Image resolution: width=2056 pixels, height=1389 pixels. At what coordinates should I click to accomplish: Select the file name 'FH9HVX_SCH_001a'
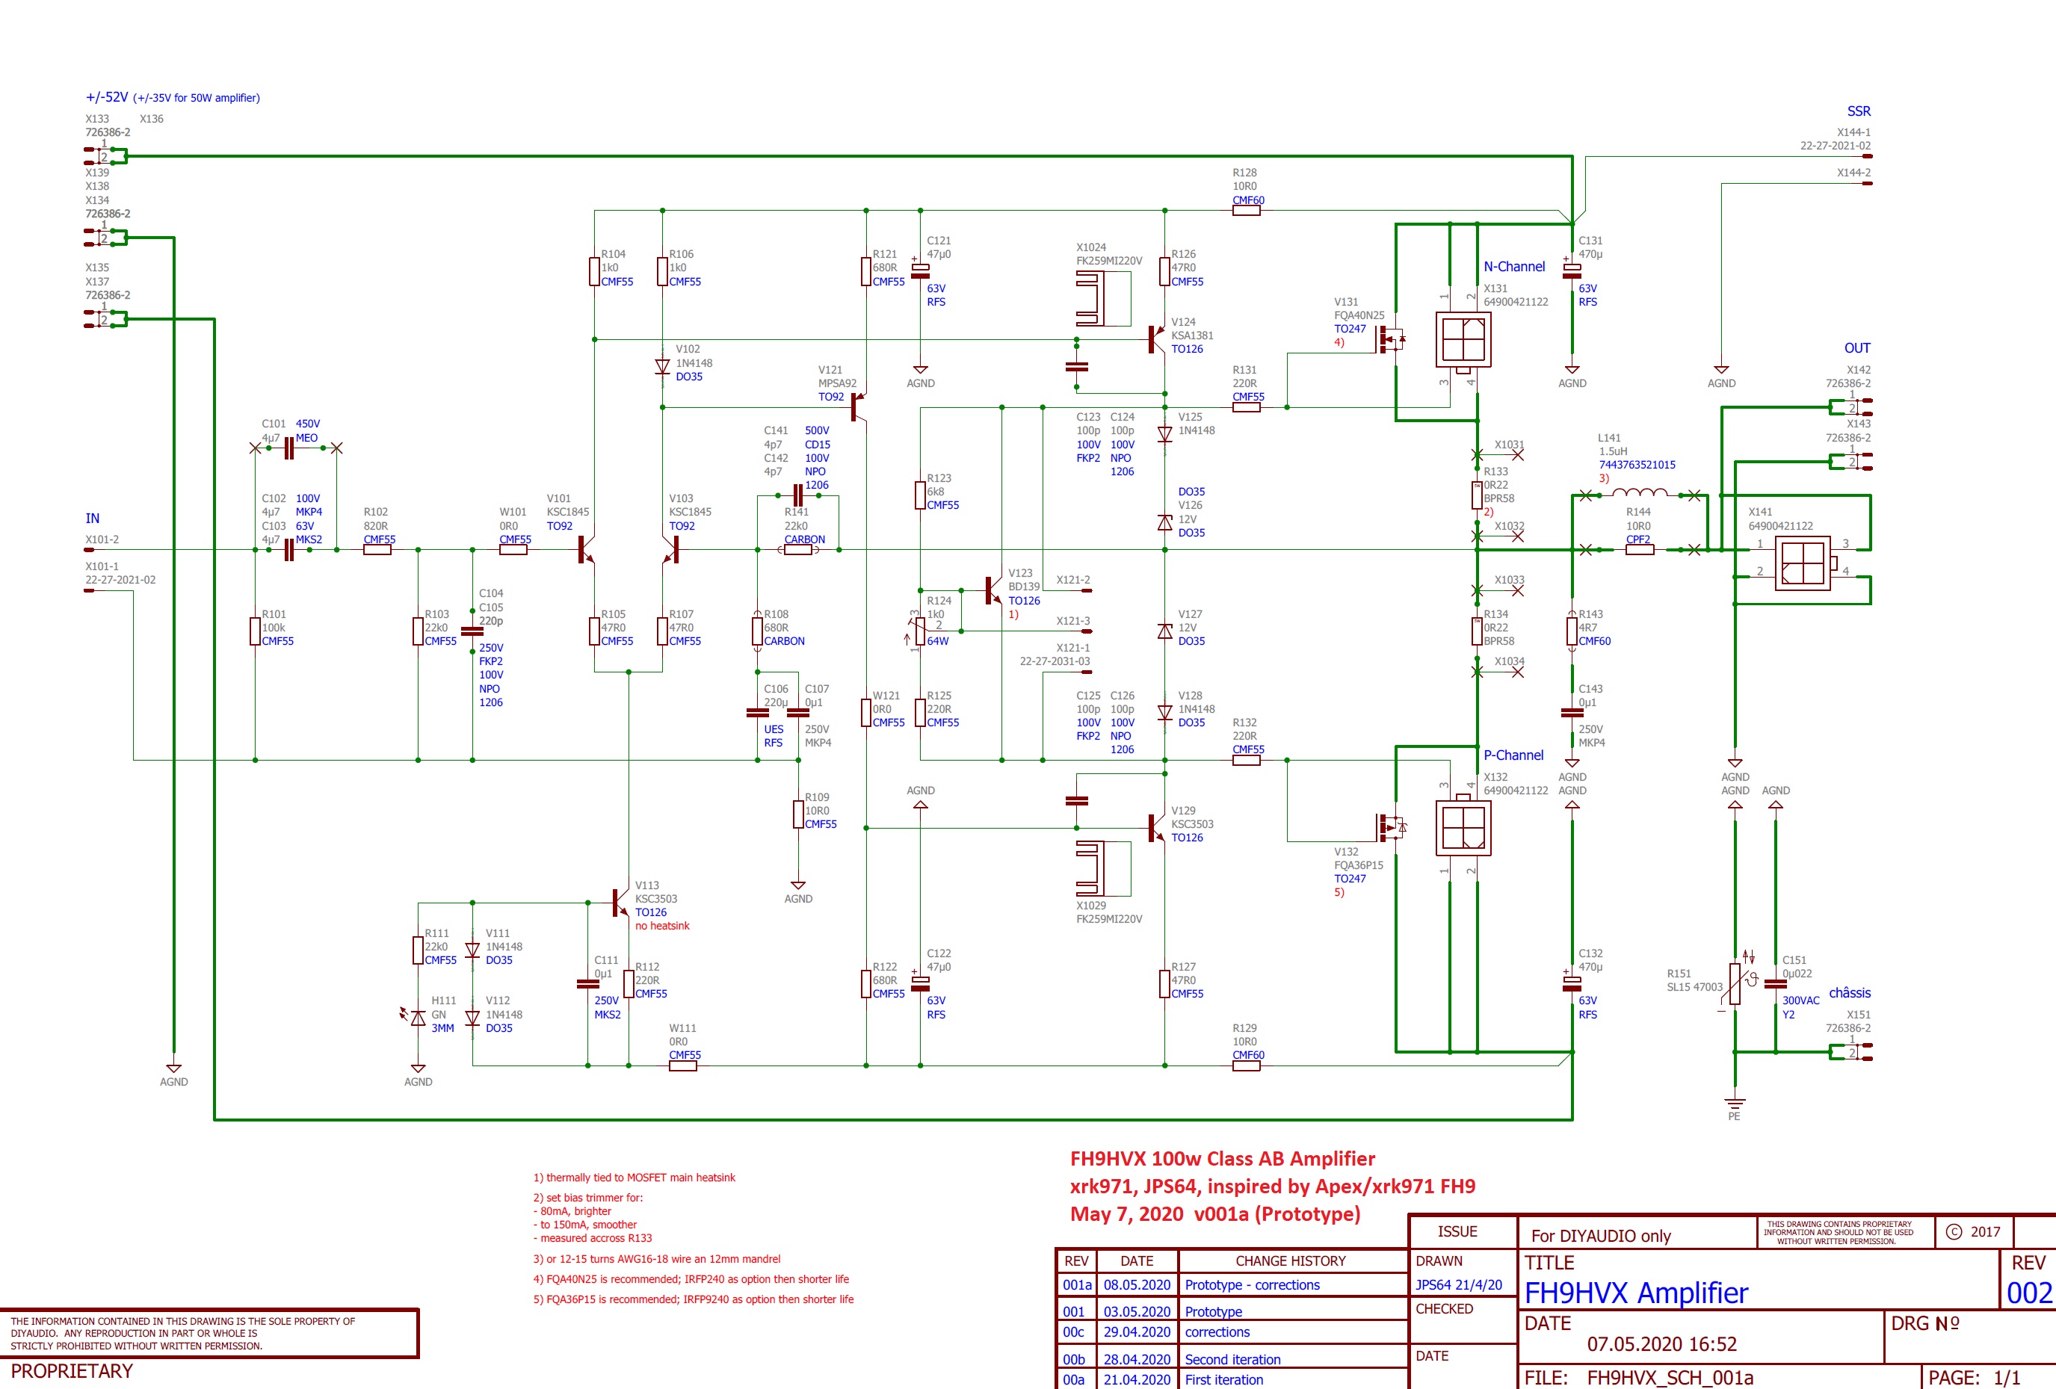(x=1670, y=1378)
